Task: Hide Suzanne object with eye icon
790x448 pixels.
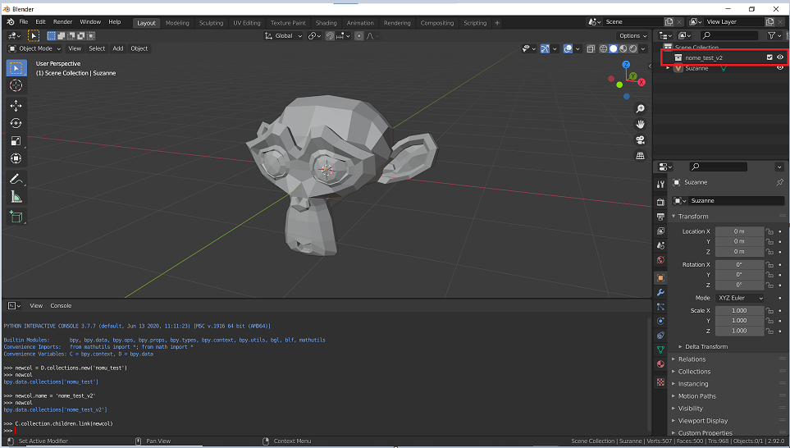Action: (780, 68)
